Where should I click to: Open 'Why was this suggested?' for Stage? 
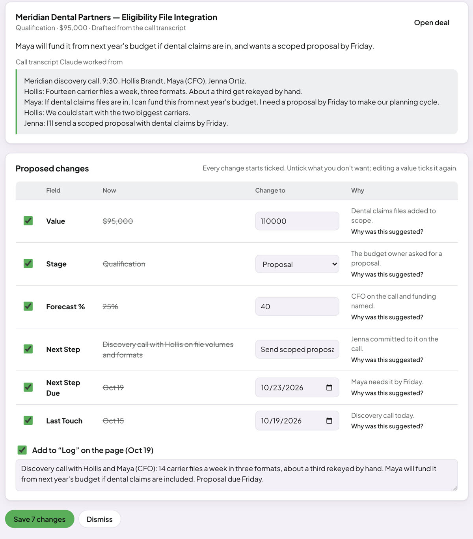pyautogui.click(x=387, y=274)
